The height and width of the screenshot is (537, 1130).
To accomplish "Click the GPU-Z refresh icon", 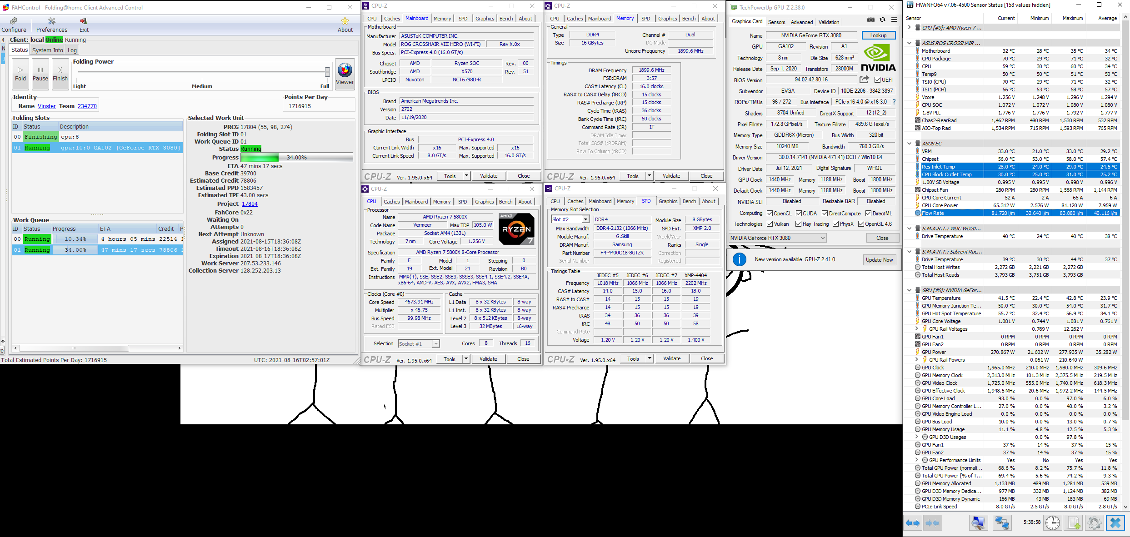I will click(882, 20).
